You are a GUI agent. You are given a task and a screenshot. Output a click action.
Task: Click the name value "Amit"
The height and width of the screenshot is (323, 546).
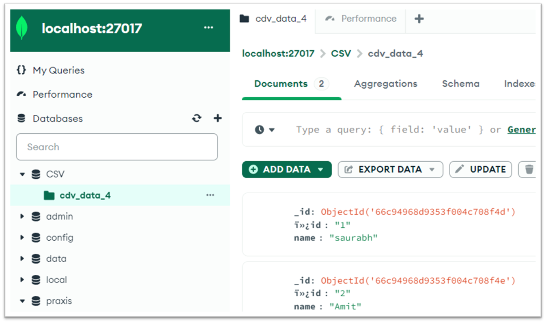tap(345, 306)
